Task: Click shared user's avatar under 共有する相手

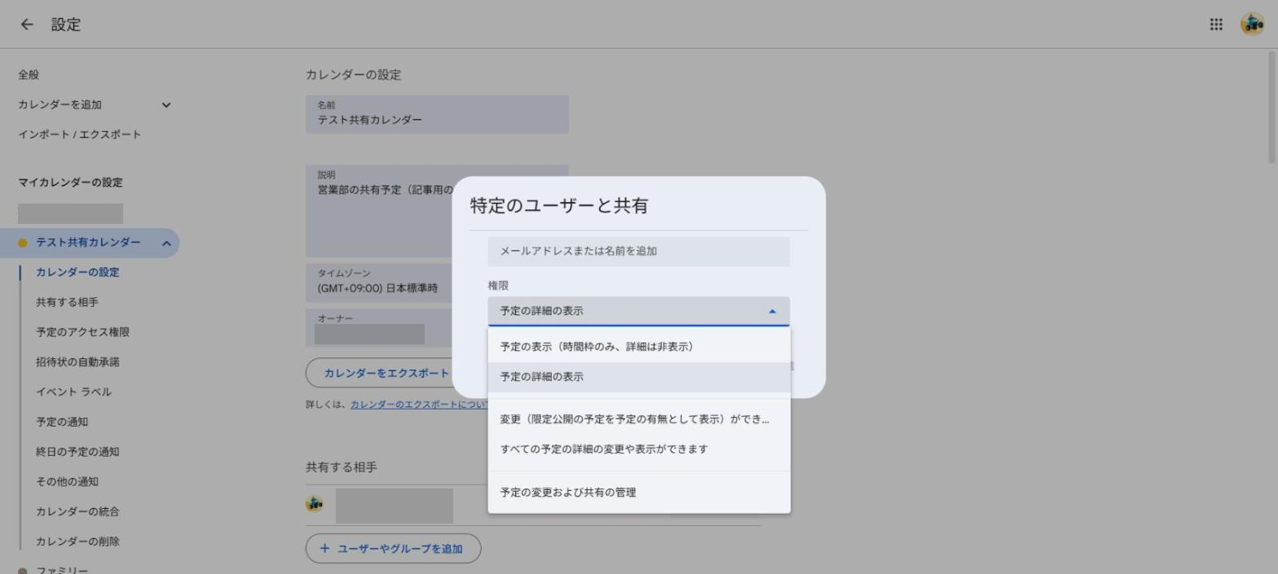Action: point(314,503)
